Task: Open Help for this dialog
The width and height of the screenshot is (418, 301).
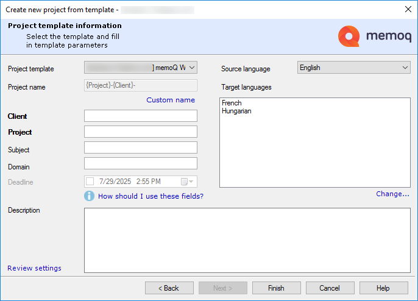Action: tap(383, 288)
